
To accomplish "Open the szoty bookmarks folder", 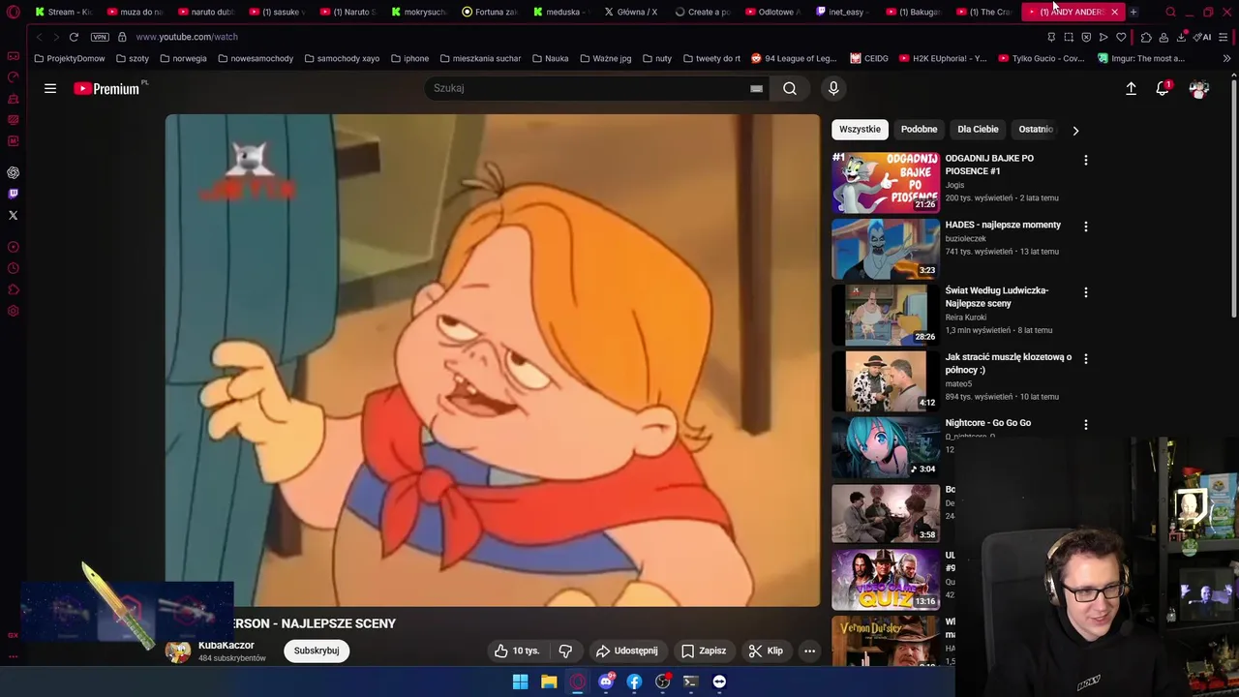I will (133, 58).
